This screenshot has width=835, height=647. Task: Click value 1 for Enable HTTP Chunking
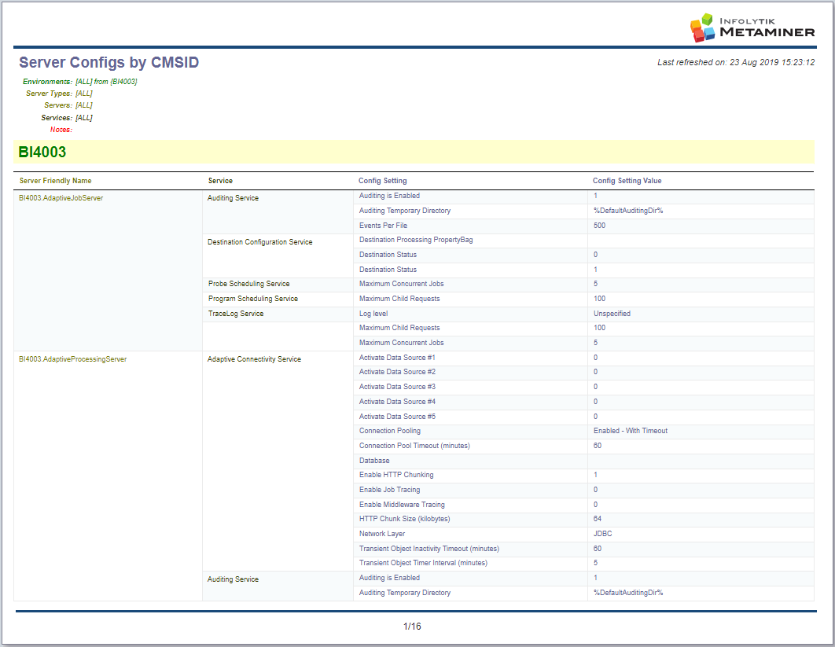click(x=595, y=475)
